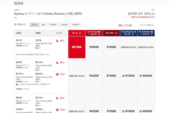Click departure time 10:15 of QF33
169x113 pixels.
(x=19, y=40)
